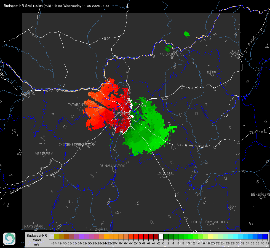Click the EGER city label
Image resolution: width=270 pixels, height=248 pixels.
[211, 73]
